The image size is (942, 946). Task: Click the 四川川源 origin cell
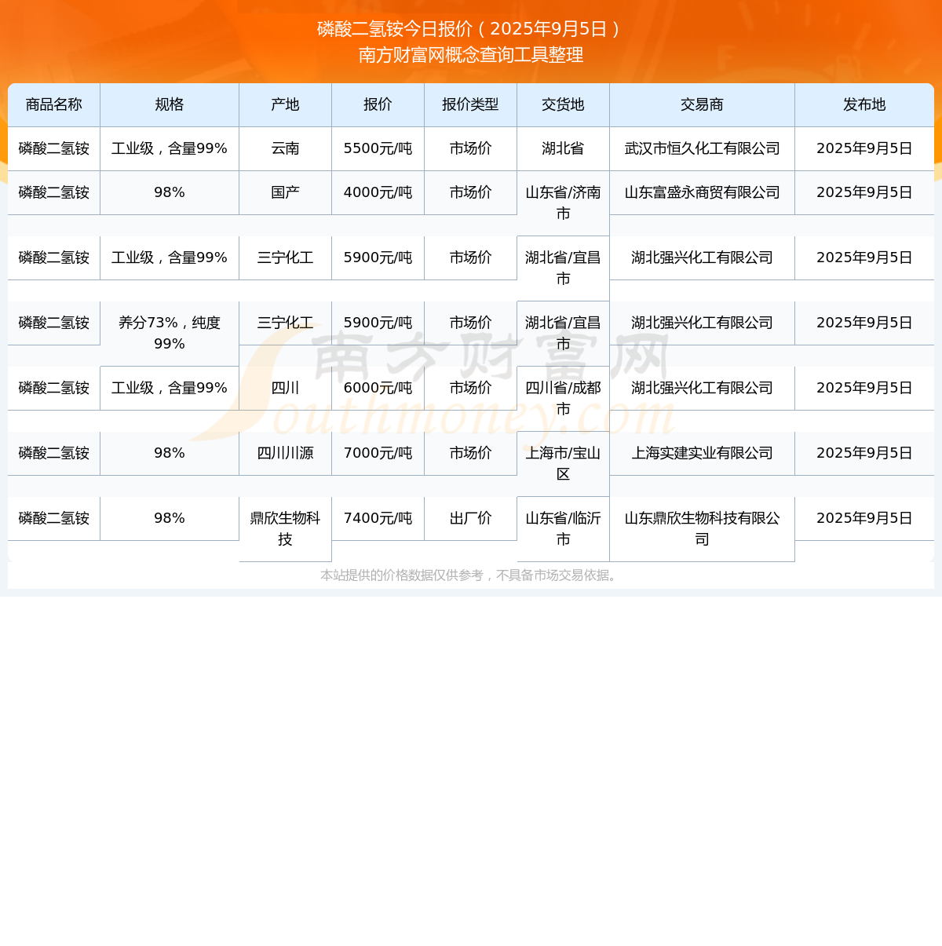pos(286,453)
